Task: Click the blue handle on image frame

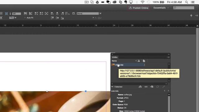Action: (x=86, y=91)
